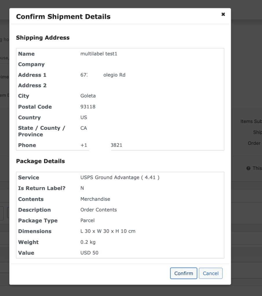The image size is (262, 296).
Task: Select the value amount USD 50
Action: 89,253
